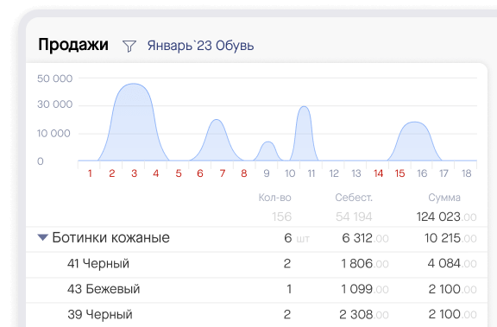The width and height of the screenshot is (497, 327).
Task: Select the 41 Черный row
Action: (x=256, y=264)
